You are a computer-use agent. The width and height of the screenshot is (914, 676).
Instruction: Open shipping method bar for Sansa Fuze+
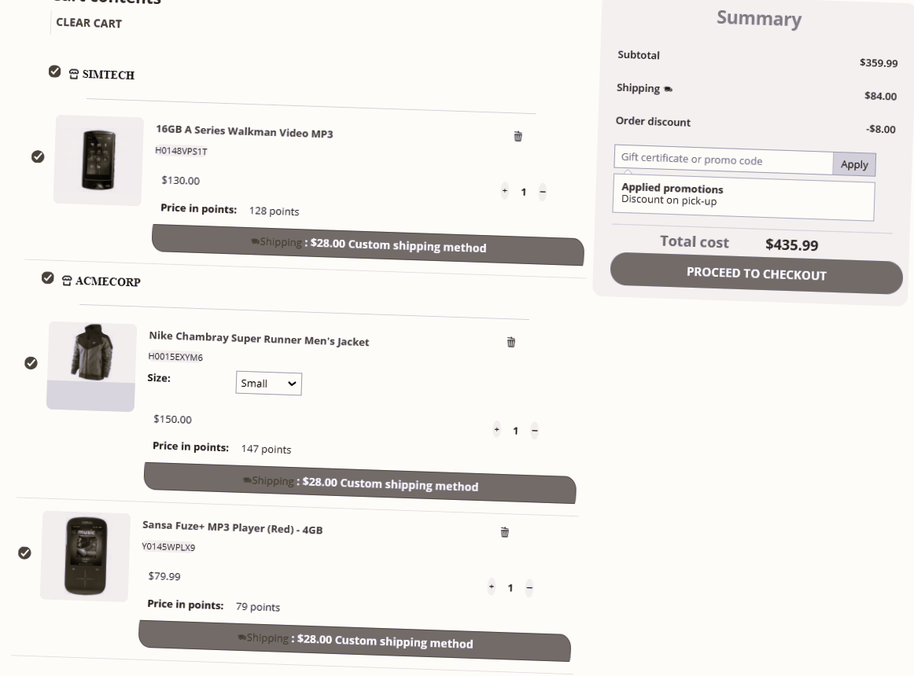(x=355, y=641)
